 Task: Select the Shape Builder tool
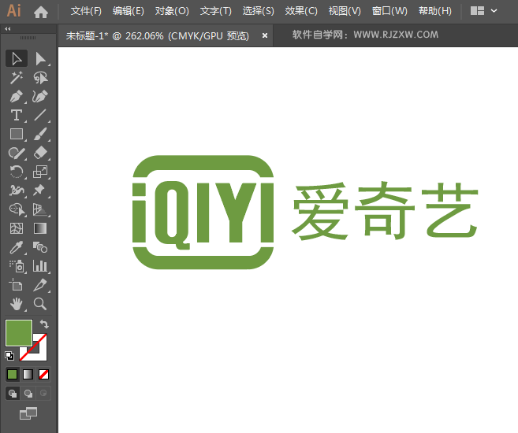(x=17, y=209)
